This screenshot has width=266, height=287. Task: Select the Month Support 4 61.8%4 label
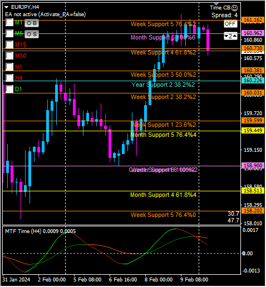[x=164, y=195]
